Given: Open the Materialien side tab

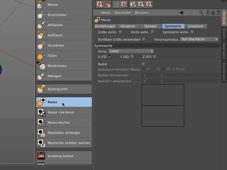Looking at the screenshot, I should (x=224, y=51).
